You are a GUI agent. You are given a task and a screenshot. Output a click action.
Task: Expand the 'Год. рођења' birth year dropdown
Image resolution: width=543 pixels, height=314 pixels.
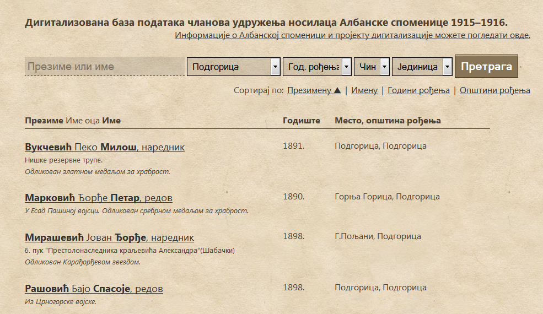point(317,67)
